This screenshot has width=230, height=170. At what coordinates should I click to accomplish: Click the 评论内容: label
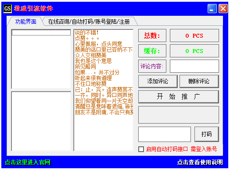tap(152, 66)
